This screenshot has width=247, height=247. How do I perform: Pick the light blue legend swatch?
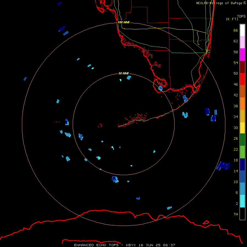[x=242, y=189]
